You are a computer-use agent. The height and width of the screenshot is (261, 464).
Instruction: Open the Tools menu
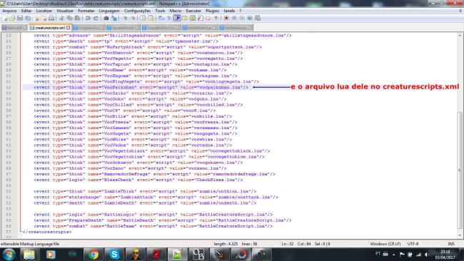160,11
